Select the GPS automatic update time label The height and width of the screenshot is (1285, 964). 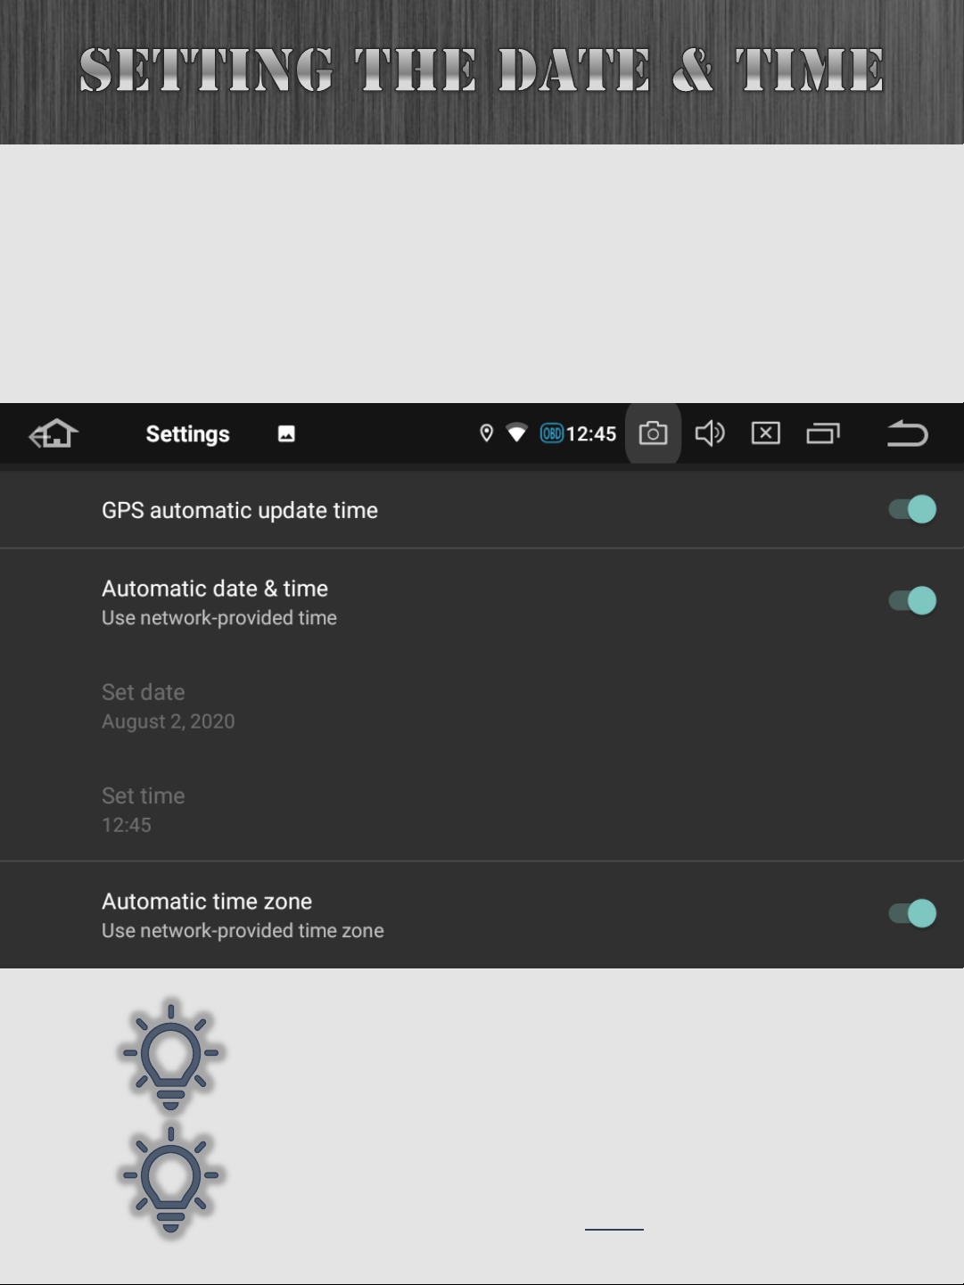(240, 510)
